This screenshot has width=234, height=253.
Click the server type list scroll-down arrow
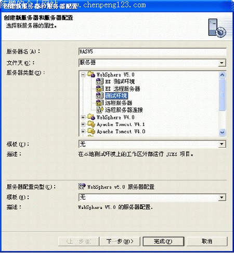(222, 132)
